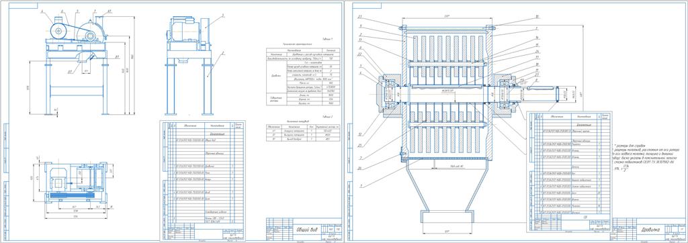Screen dimensions: 688x243
Task: Select the support frame crossbar in front view
Action: click(77, 92)
